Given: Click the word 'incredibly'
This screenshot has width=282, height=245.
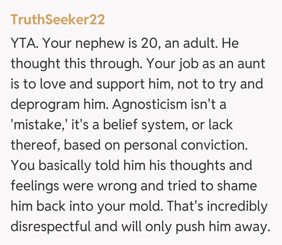Looking at the screenshot, I should point(234,207).
